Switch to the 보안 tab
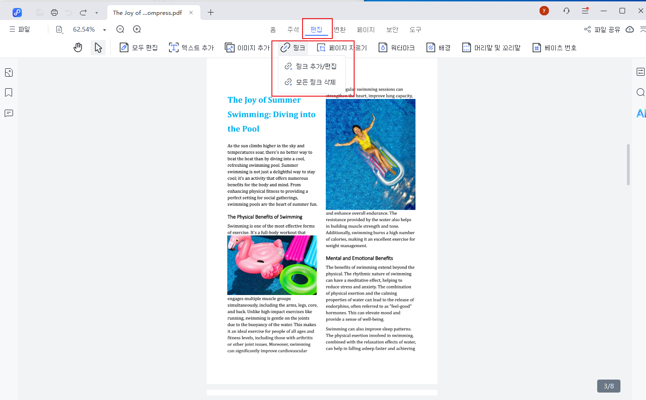646x400 pixels. pyautogui.click(x=392, y=29)
